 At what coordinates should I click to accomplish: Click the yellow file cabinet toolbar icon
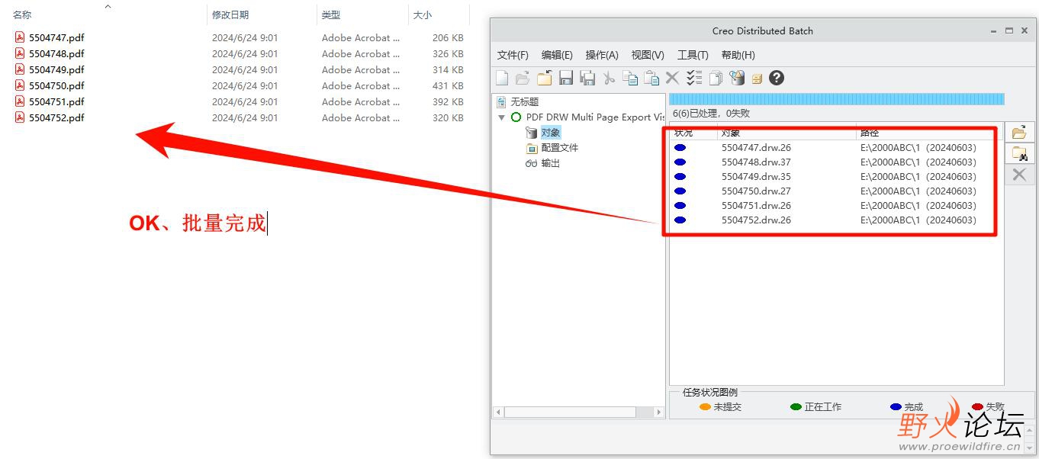coord(757,79)
